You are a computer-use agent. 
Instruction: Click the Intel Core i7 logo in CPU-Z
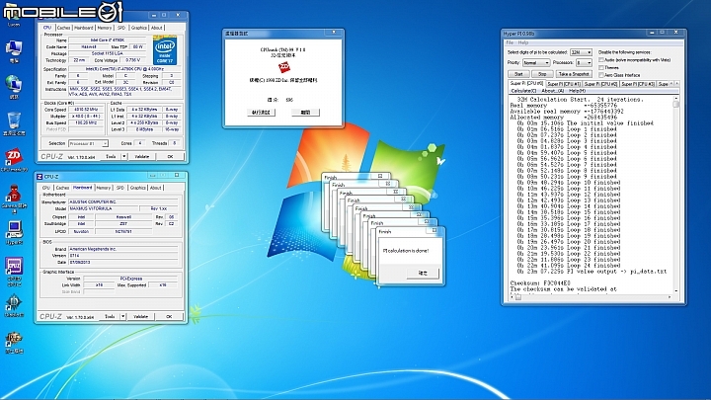point(165,50)
